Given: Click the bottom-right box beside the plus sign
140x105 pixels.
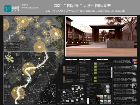Looking at the screenshot, I should tap(133, 103).
